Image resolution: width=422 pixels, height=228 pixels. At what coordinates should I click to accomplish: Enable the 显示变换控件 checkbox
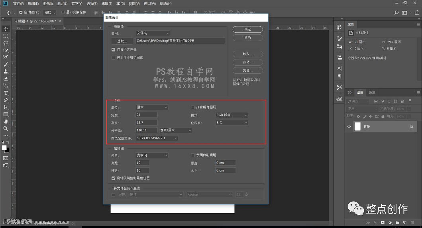point(63,12)
